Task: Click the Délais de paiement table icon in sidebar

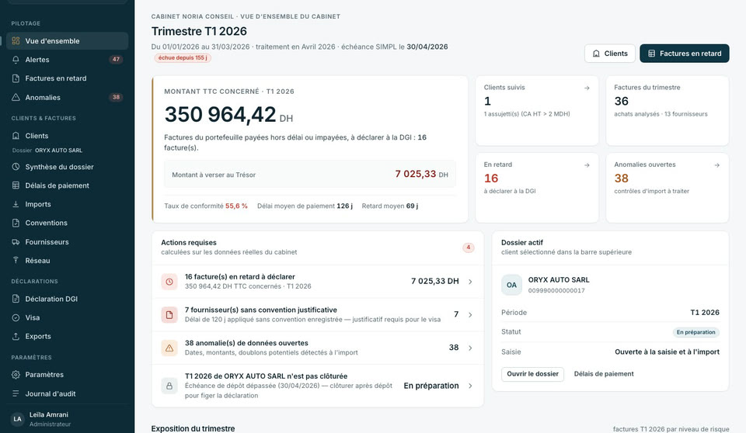Action: coord(16,185)
